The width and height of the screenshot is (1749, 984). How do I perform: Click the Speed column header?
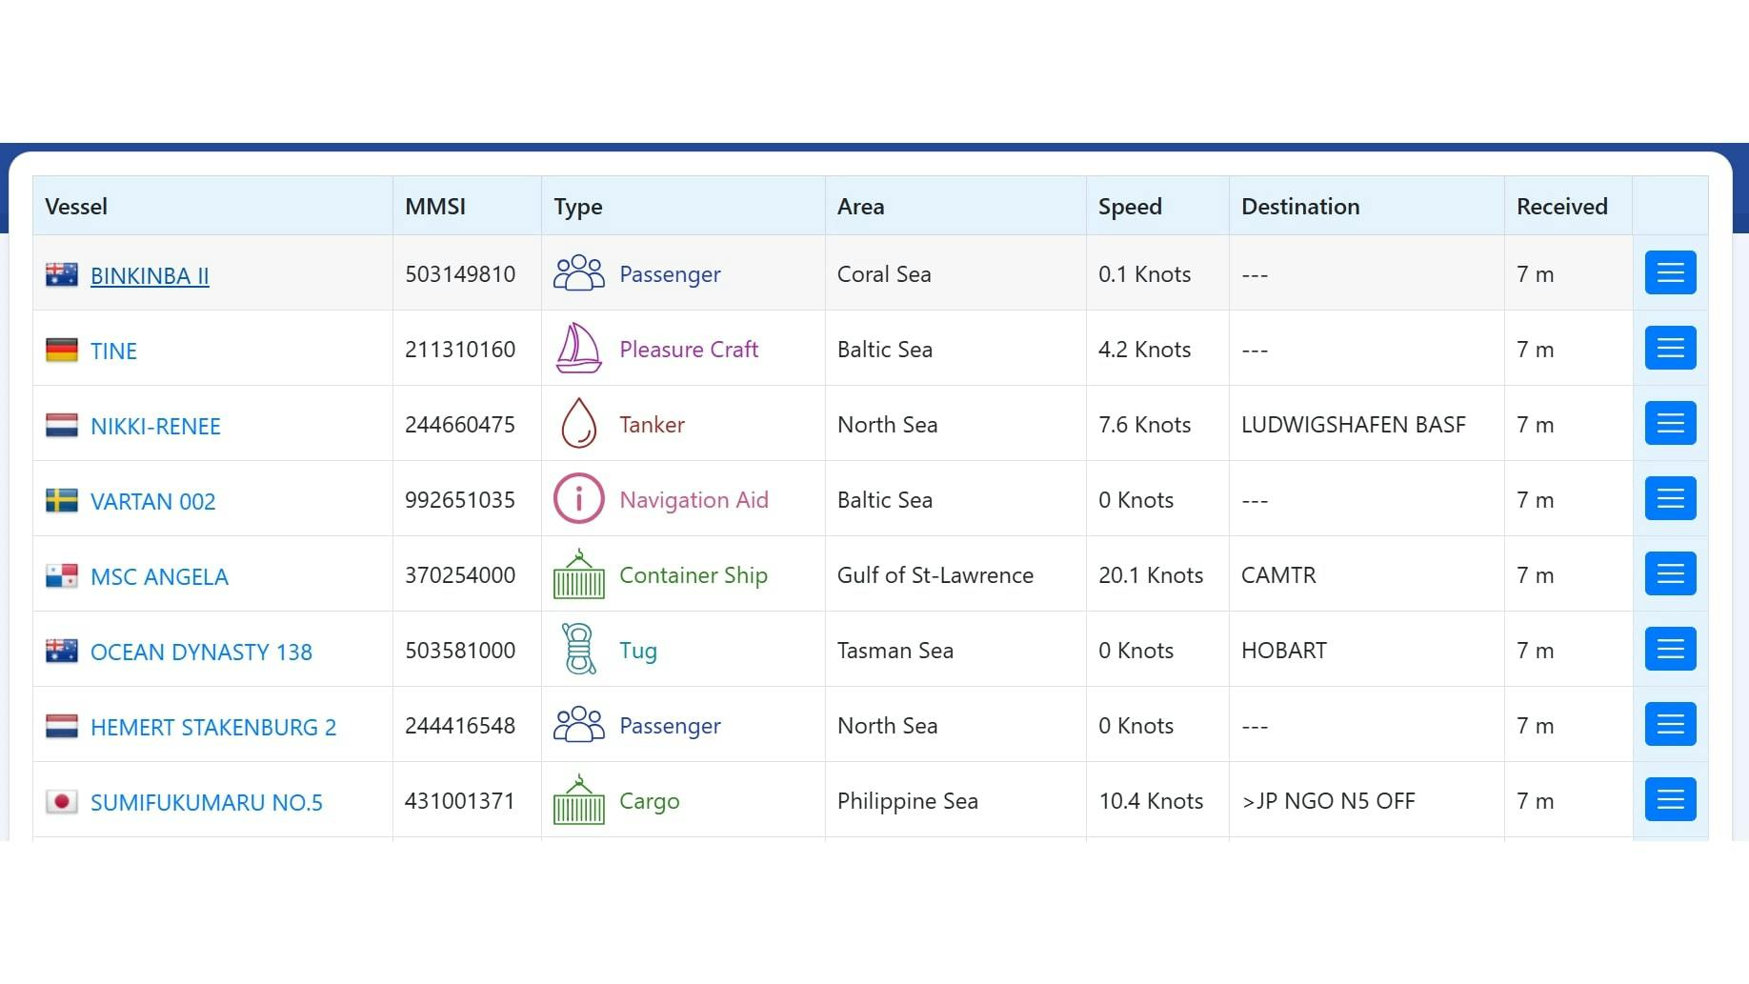1157,206
